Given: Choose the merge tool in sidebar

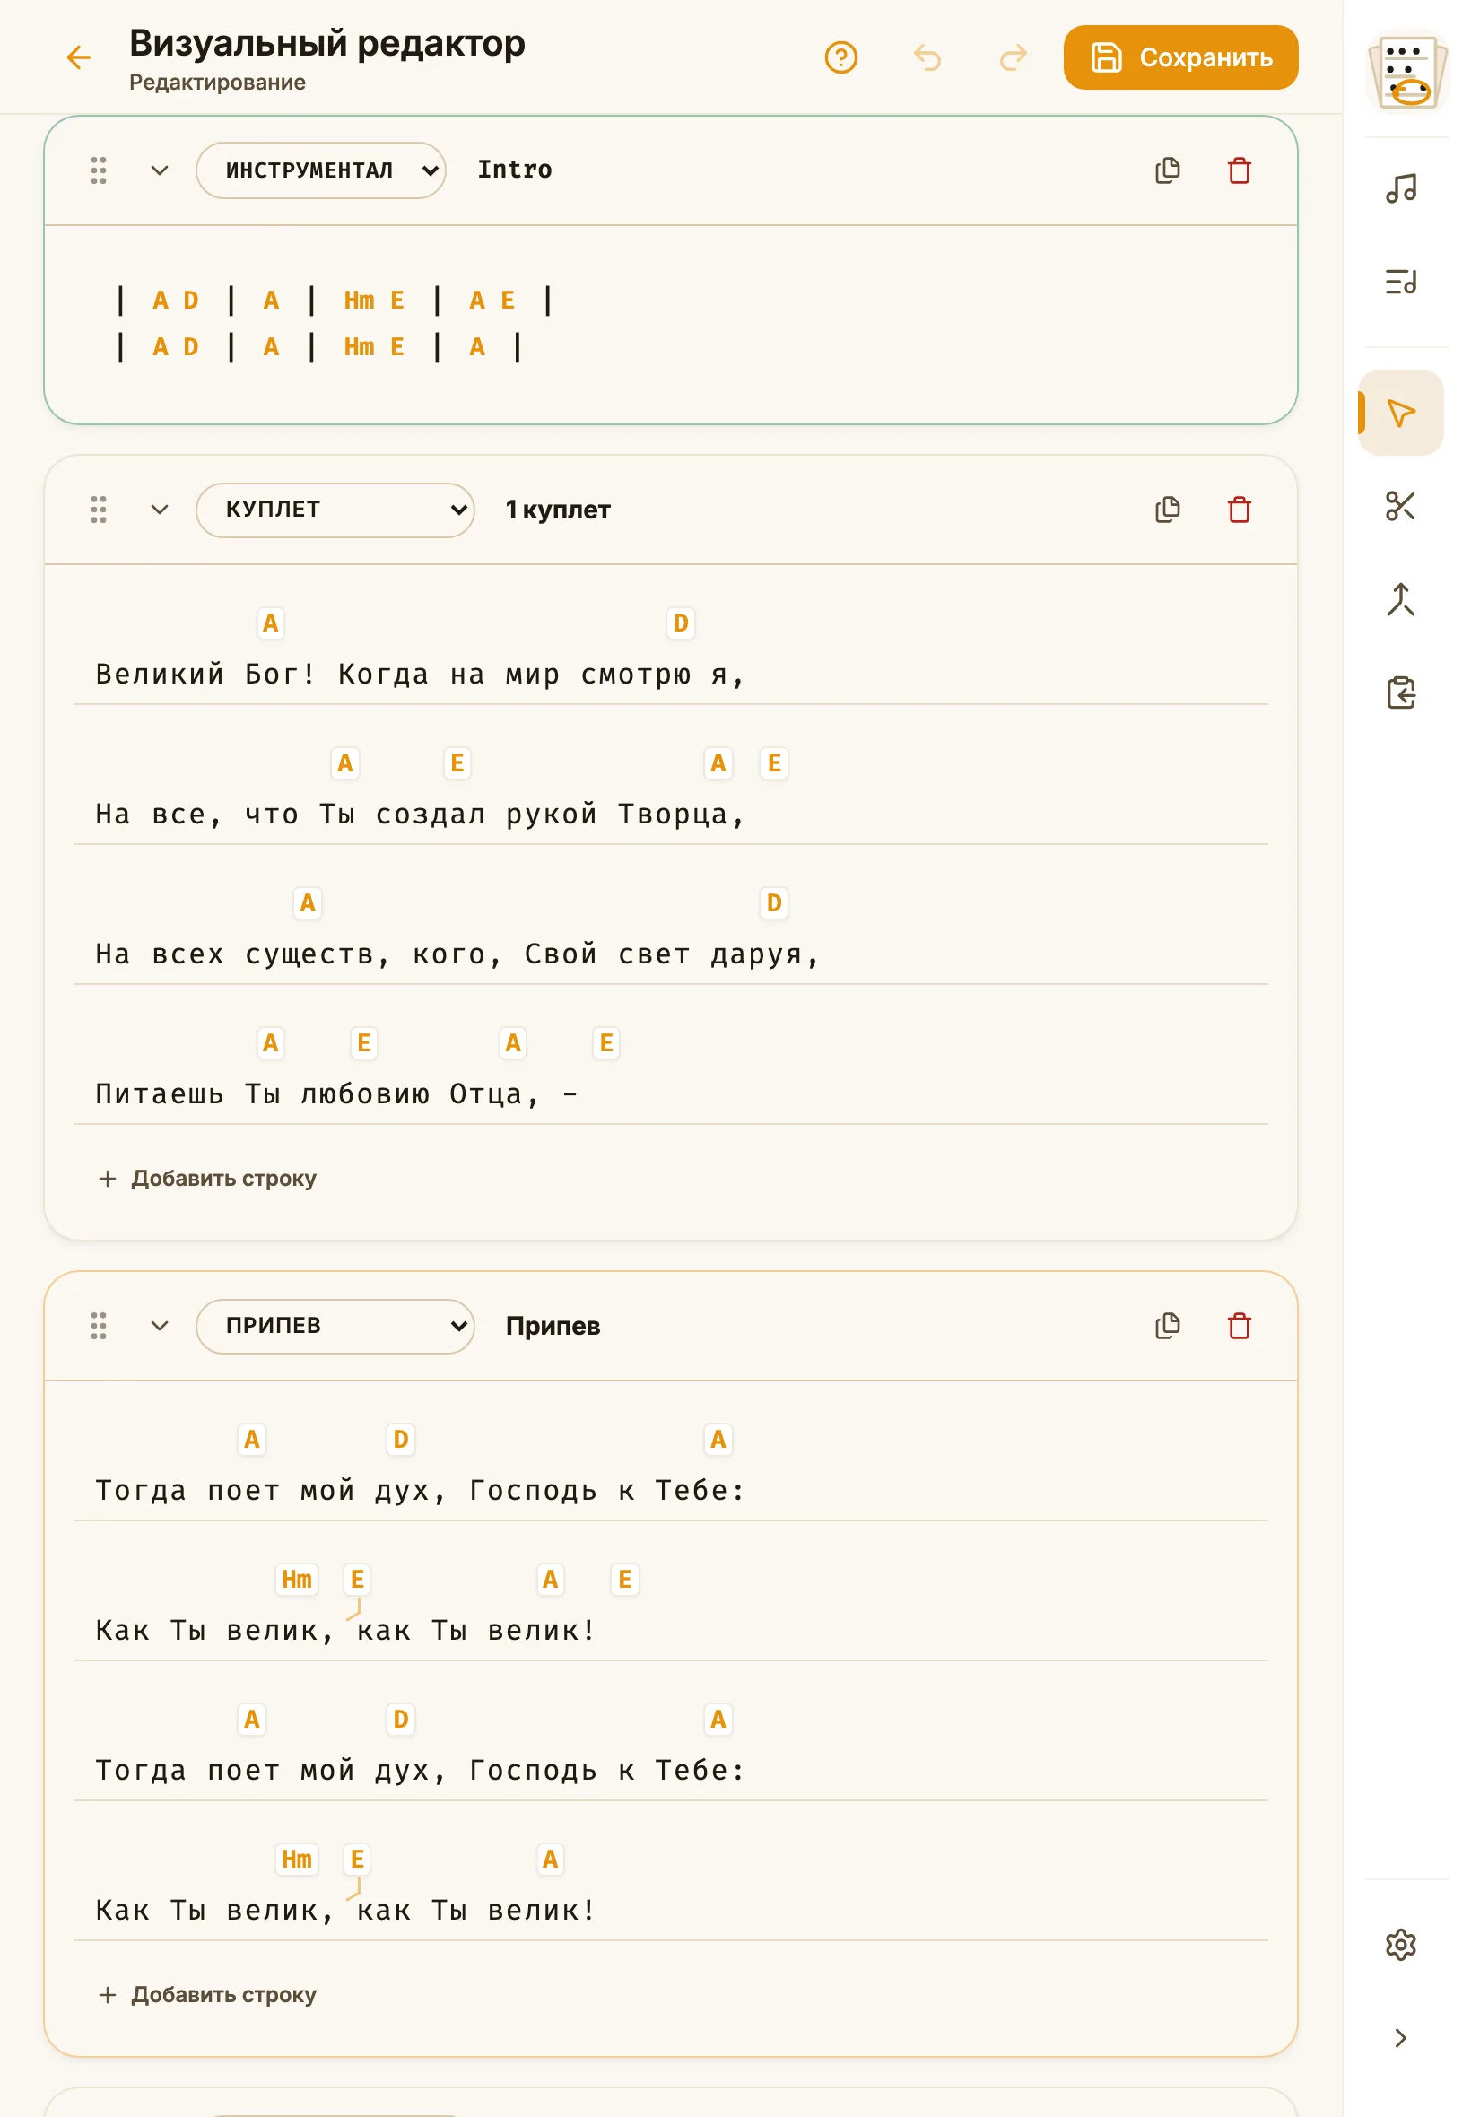Looking at the screenshot, I should (1400, 599).
